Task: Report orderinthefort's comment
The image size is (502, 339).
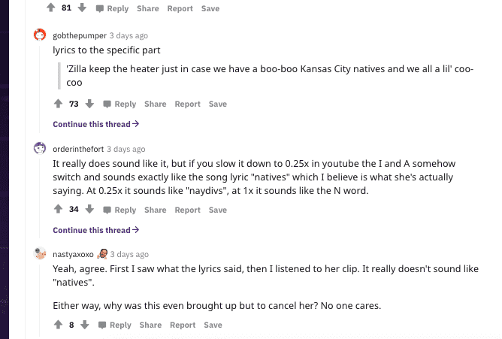Action: (187, 210)
